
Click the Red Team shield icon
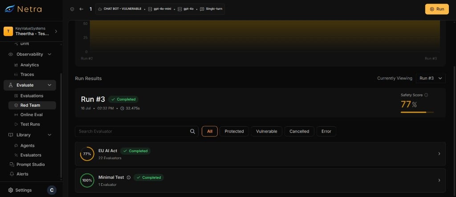(16, 105)
